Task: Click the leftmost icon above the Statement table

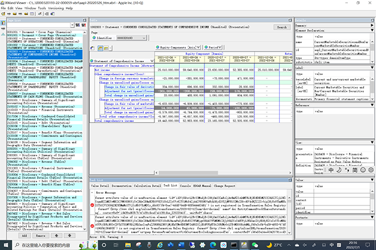Action: [x=93, y=47]
